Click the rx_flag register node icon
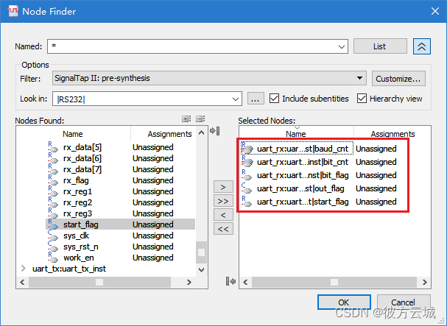The image size is (447, 326). 52,180
